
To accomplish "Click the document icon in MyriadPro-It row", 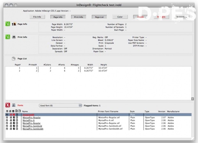I will coord(17,120).
